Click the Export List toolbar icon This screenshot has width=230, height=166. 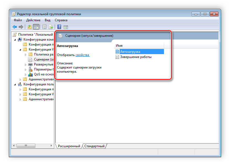pos(51,27)
